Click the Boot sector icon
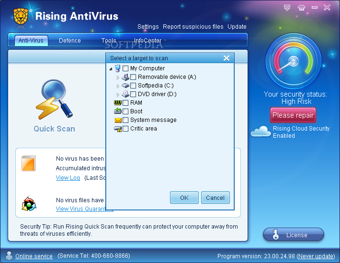The height and width of the screenshot is (263, 340). [117, 111]
